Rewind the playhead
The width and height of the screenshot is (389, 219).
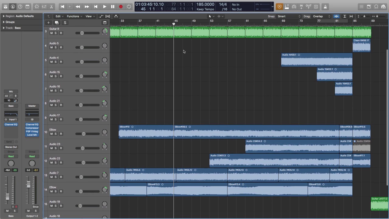[78, 7]
